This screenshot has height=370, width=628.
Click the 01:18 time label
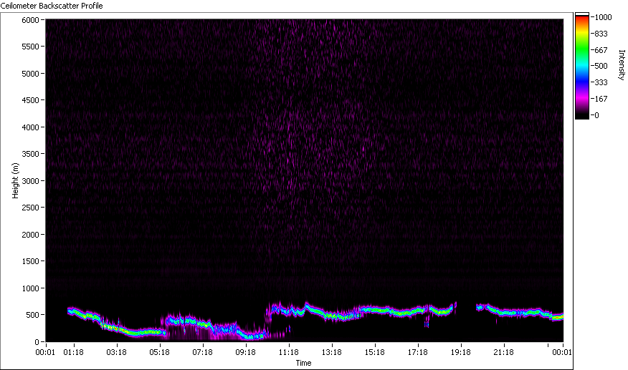pos(74,352)
